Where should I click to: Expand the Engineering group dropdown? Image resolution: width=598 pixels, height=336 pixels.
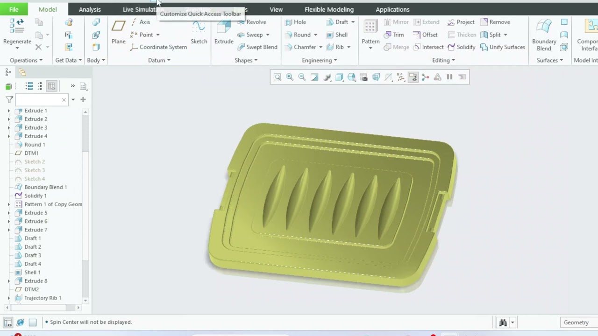tap(320, 60)
